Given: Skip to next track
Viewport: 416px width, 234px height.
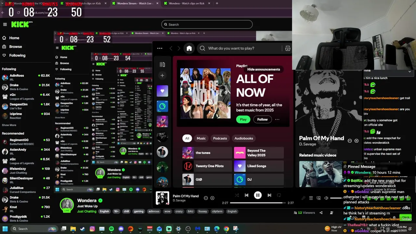Looking at the screenshot, I should (269, 195).
